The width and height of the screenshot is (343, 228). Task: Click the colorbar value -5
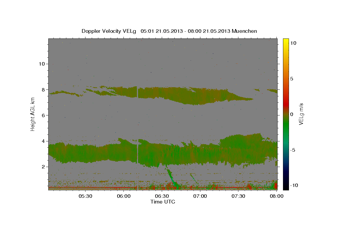click(293, 150)
